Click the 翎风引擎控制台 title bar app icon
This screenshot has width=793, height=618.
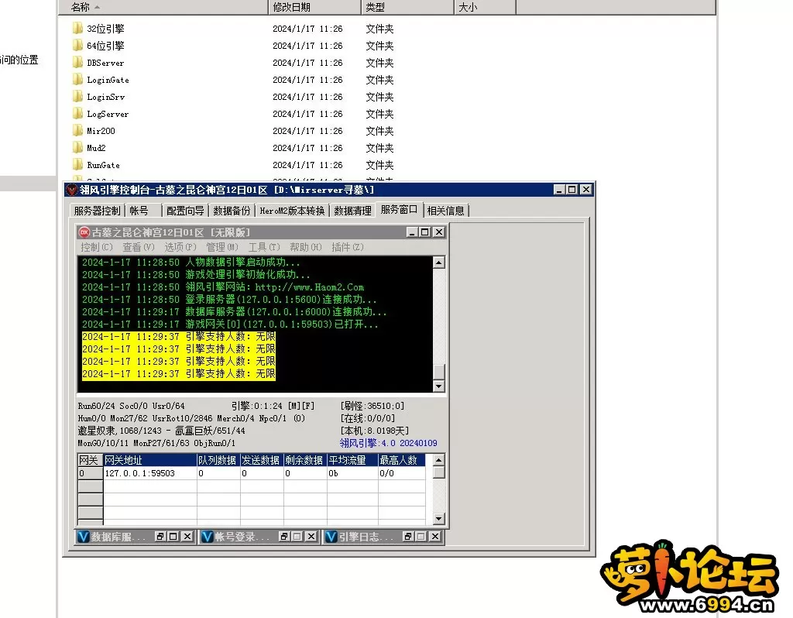pyautogui.click(x=72, y=190)
